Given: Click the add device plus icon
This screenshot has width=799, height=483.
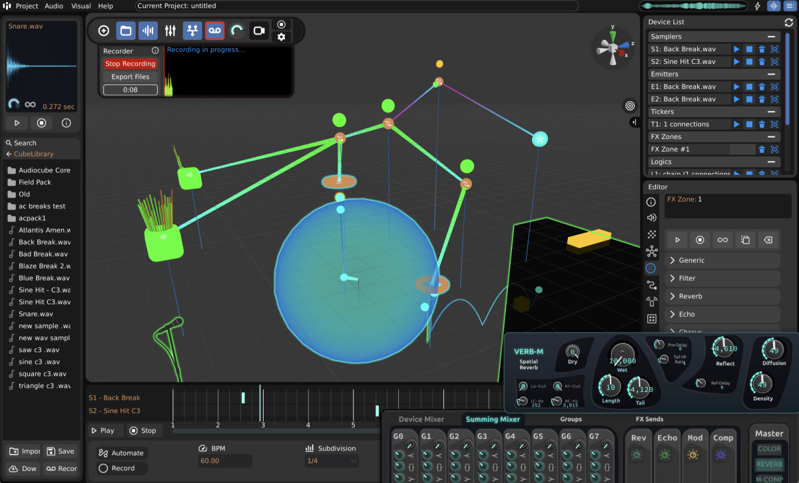Looking at the screenshot, I should point(104,31).
